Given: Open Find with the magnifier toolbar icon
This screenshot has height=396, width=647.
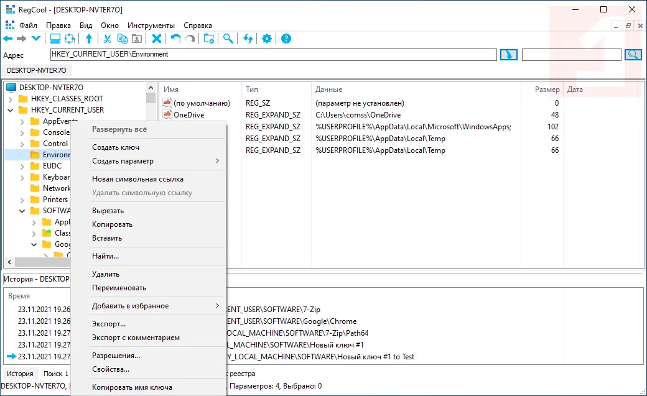Looking at the screenshot, I should point(228,39).
